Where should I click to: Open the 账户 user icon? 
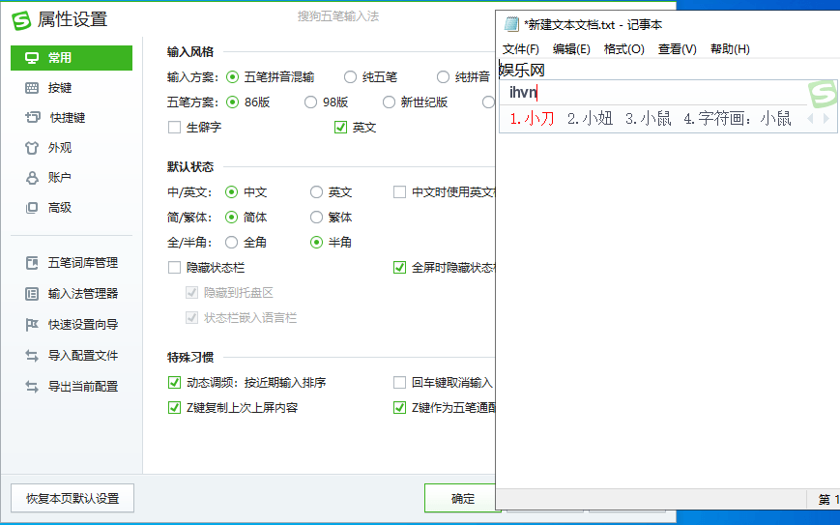32,178
